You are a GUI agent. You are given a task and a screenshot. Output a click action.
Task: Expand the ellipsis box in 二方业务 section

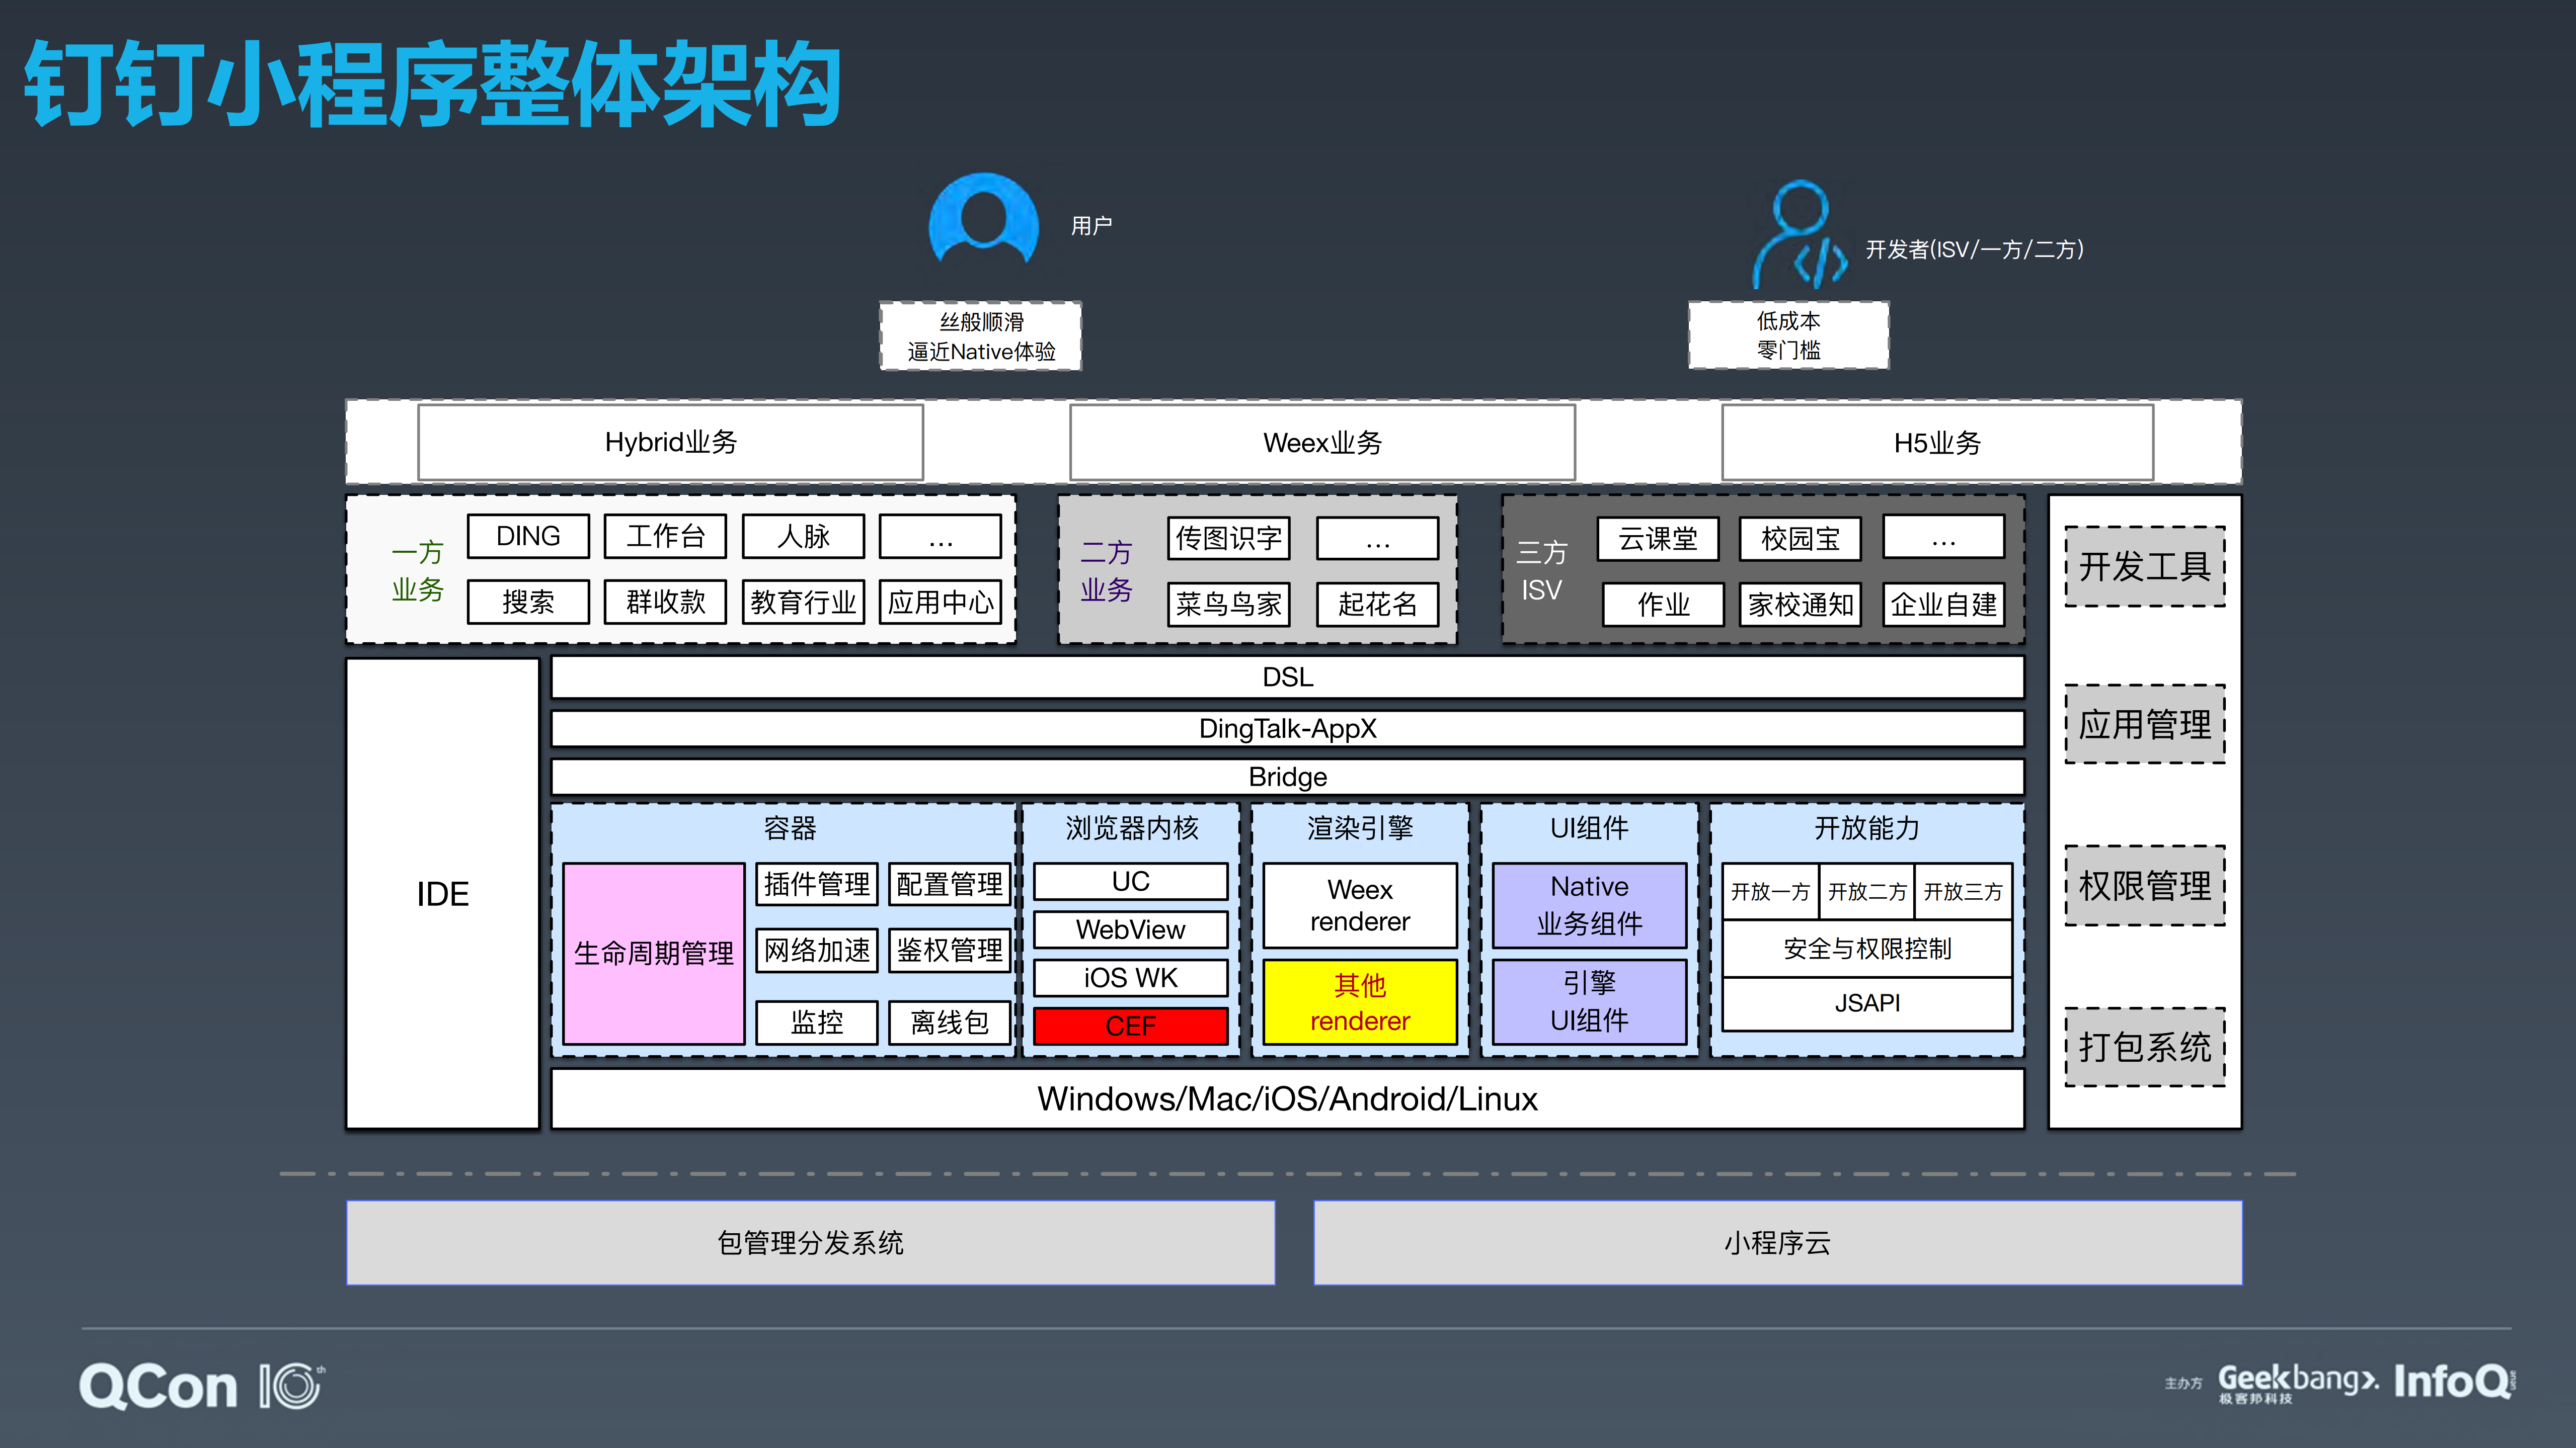tap(1378, 540)
